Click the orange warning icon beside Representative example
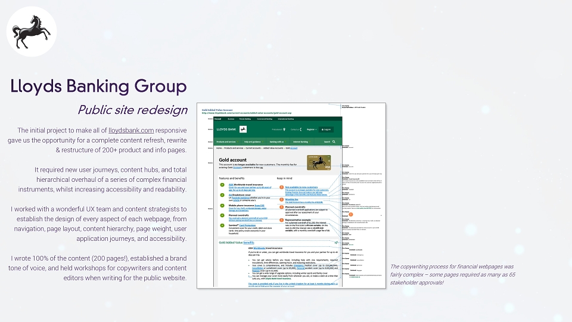Image resolution: width=572 pixels, height=322 pixels. pos(282,220)
